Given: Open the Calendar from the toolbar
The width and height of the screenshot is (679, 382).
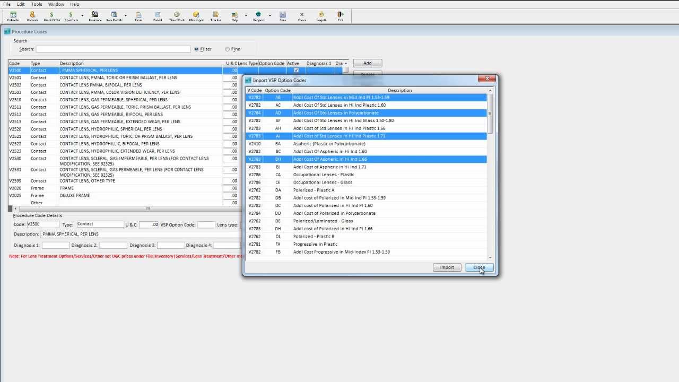Looking at the screenshot, I should 13,16.
